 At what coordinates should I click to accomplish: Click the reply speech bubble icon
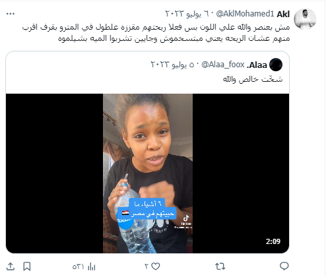click(x=284, y=266)
